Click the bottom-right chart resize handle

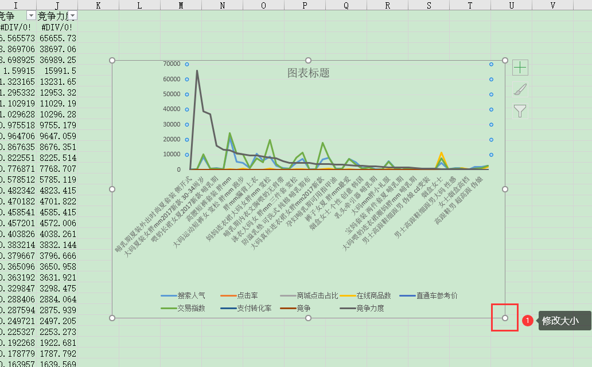(505, 318)
